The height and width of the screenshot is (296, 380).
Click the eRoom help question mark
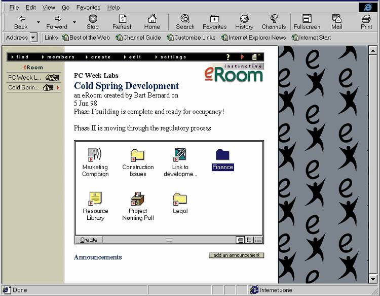228,57
